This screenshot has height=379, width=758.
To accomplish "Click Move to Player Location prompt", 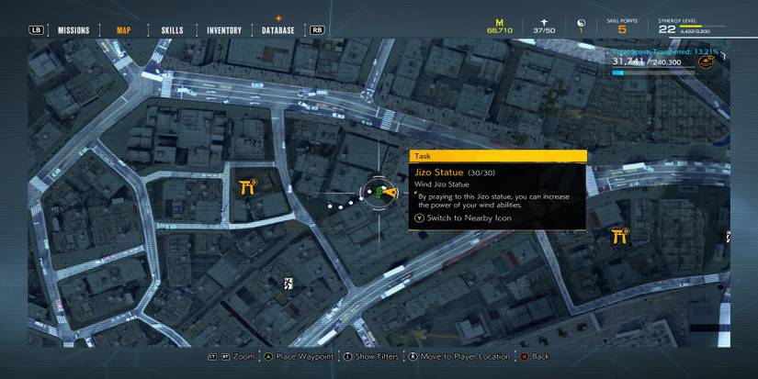I will (x=459, y=356).
